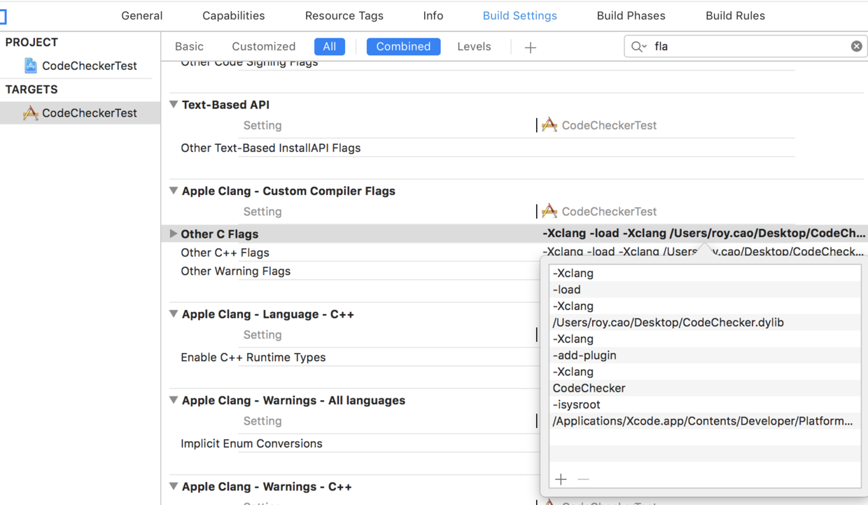Screen dimensions: 868x505
Task: Expand the Other C Flags row
Action: pos(174,234)
